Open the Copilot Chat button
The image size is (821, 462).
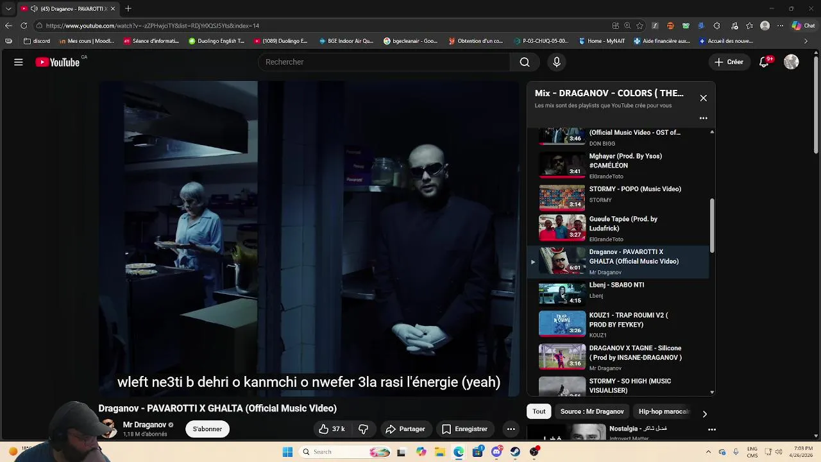pyautogui.click(x=803, y=26)
